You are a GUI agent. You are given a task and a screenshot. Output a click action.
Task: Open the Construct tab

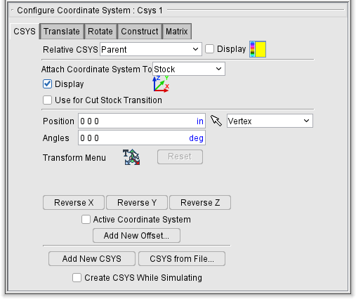[140, 32]
